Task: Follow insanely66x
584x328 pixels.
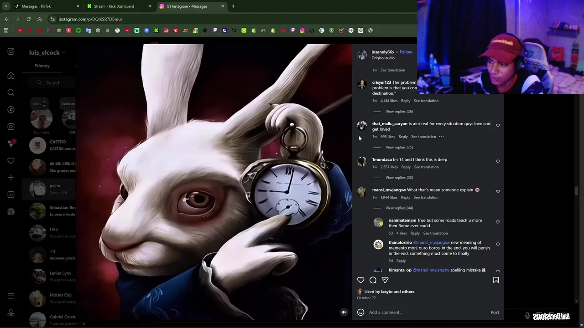Action: 406,52
